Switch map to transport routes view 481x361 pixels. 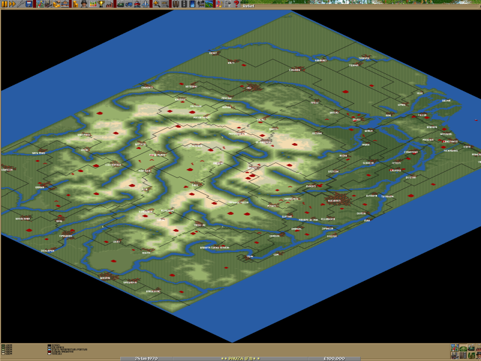pos(463,356)
